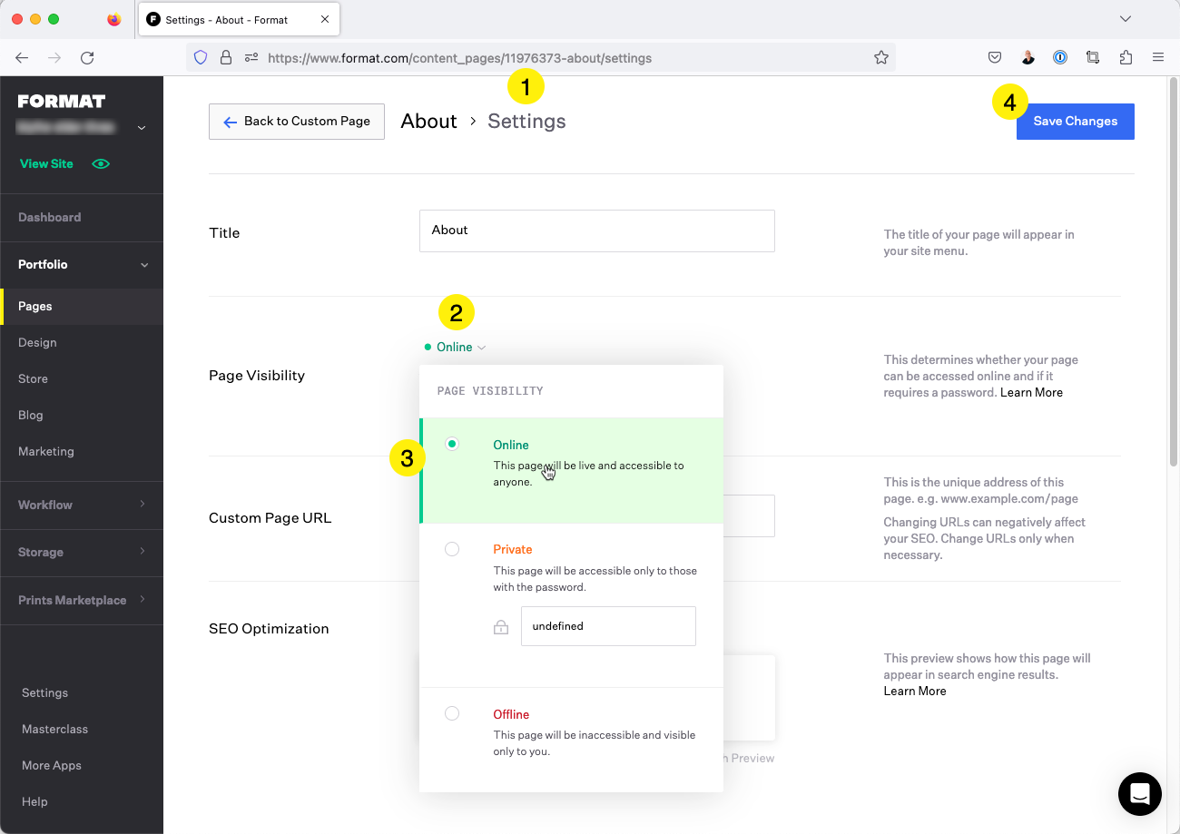The image size is (1180, 834).
Task: Click the Settings breadcrumb text
Action: coord(526,121)
